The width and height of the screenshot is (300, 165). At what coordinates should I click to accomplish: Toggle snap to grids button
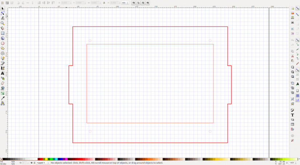(x=297, y=96)
